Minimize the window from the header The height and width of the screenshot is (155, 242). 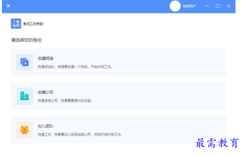[207, 6]
